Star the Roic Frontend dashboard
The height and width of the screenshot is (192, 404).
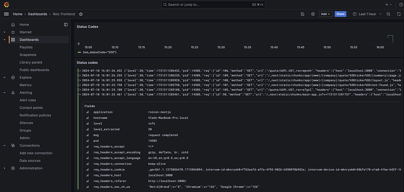81,14
